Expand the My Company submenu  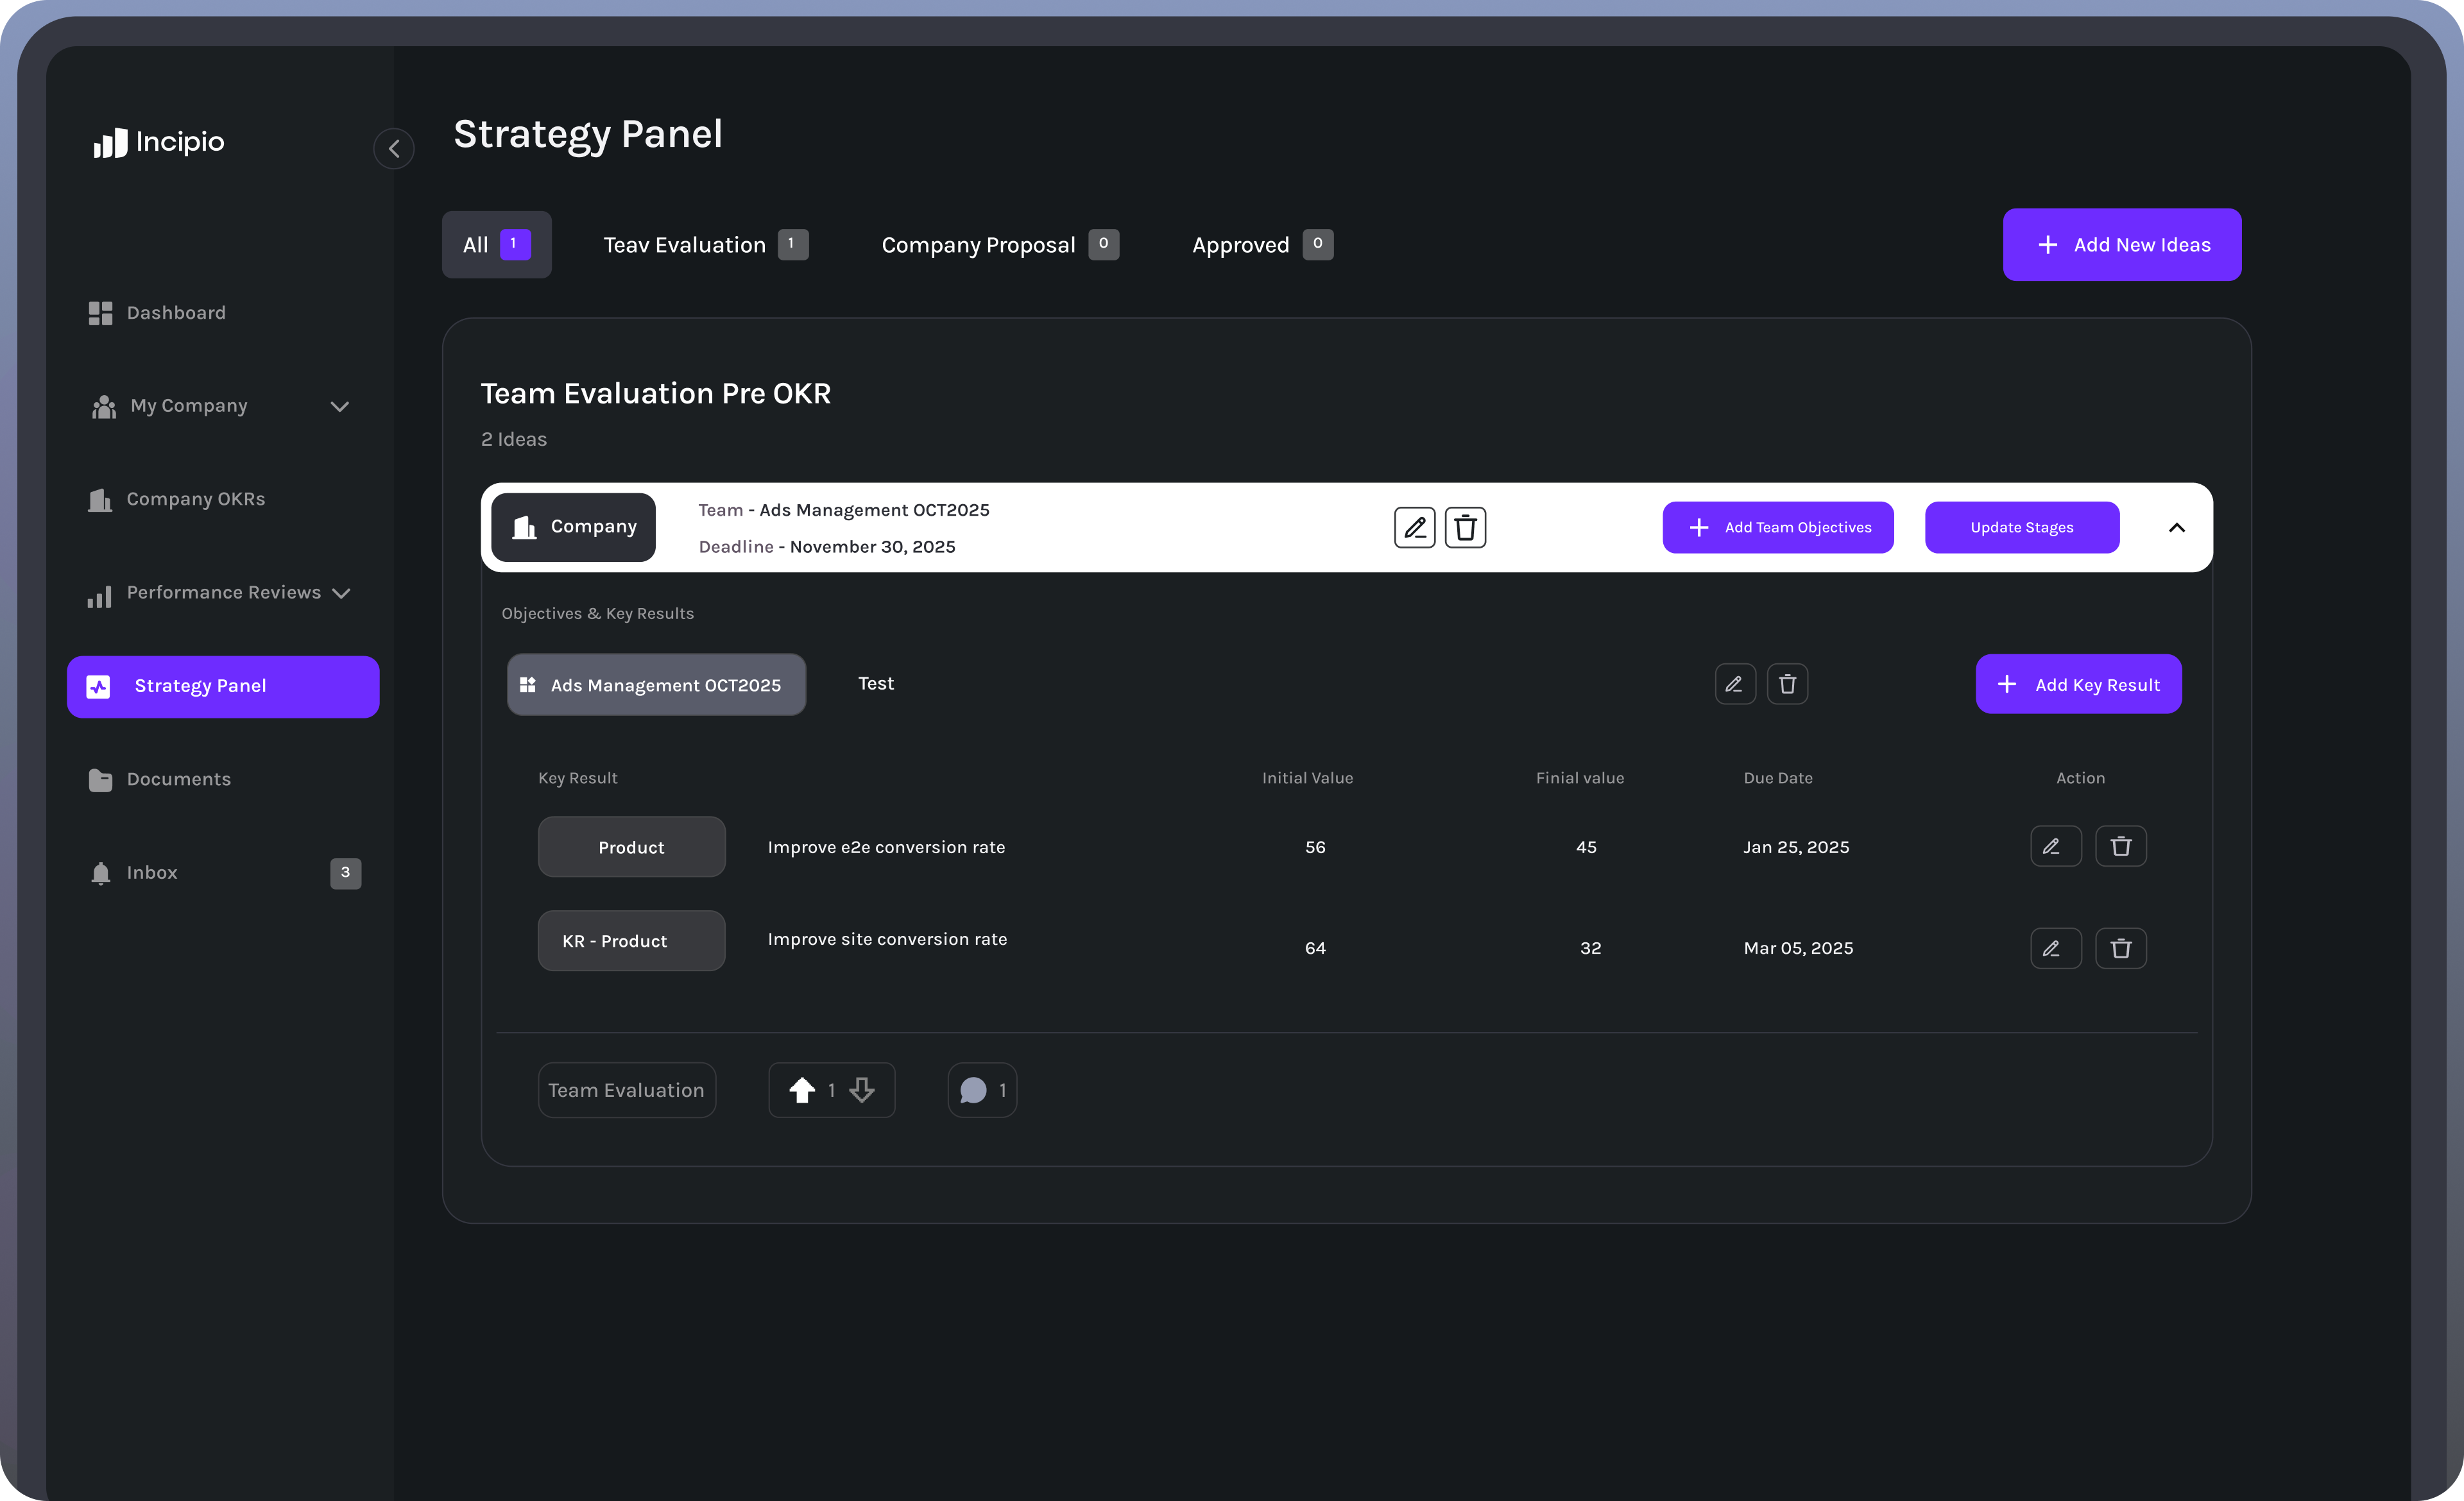(340, 407)
